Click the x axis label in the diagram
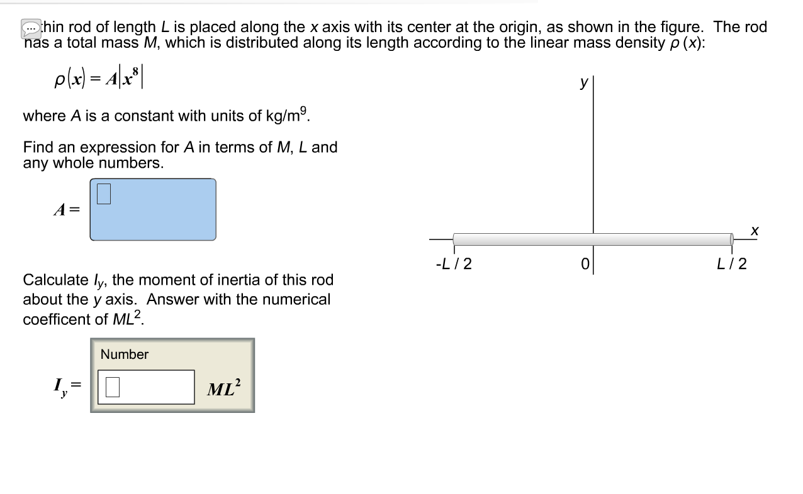 pyautogui.click(x=755, y=231)
